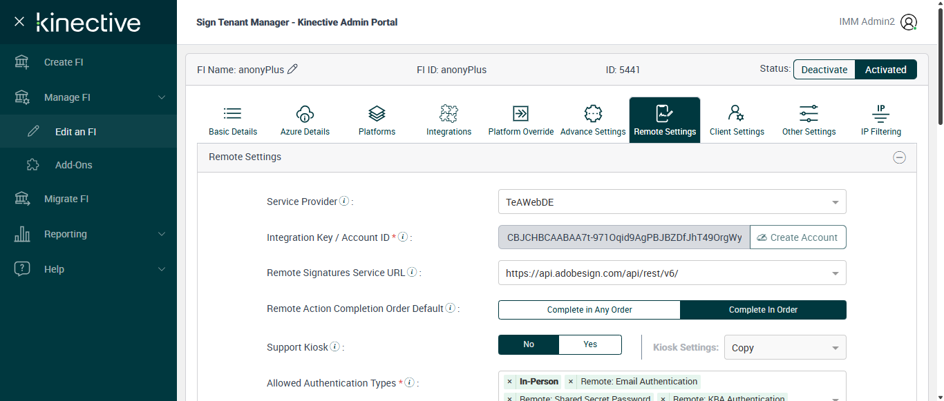Click the pencil icon beside FI Name
The image size is (944, 401).
pos(293,69)
